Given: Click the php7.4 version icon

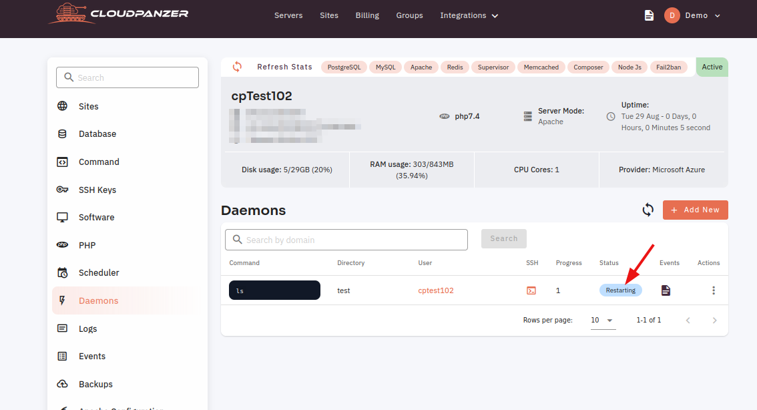Looking at the screenshot, I should [444, 116].
